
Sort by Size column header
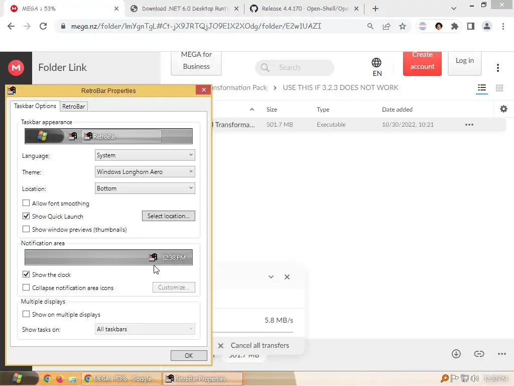[x=272, y=109]
